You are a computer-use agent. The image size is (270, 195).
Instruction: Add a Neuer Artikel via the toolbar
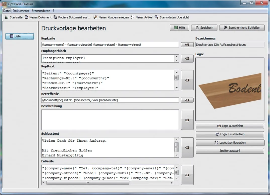click(x=142, y=17)
